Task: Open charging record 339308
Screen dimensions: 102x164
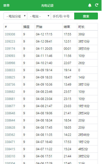Action: (10, 34)
